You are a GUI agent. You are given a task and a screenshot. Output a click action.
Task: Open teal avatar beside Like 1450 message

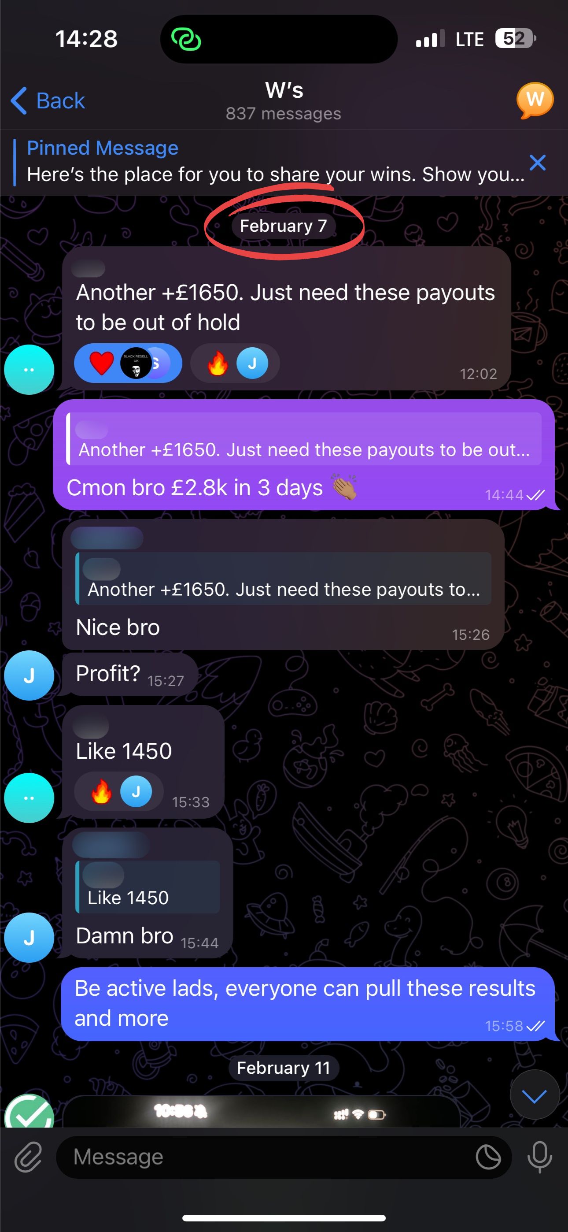29,798
